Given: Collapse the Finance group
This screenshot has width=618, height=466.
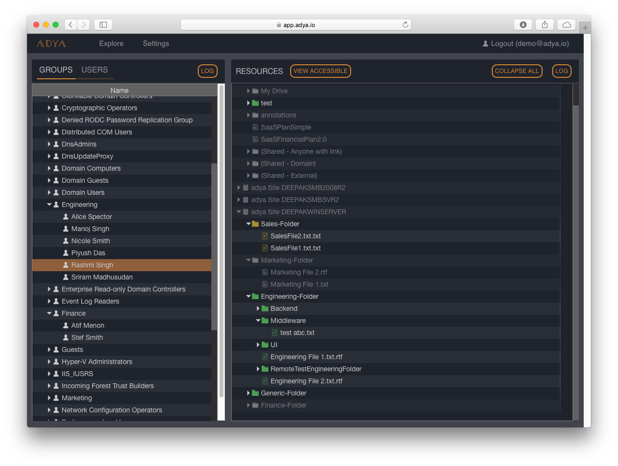Looking at the screenshot, I should tap(49, 313).
